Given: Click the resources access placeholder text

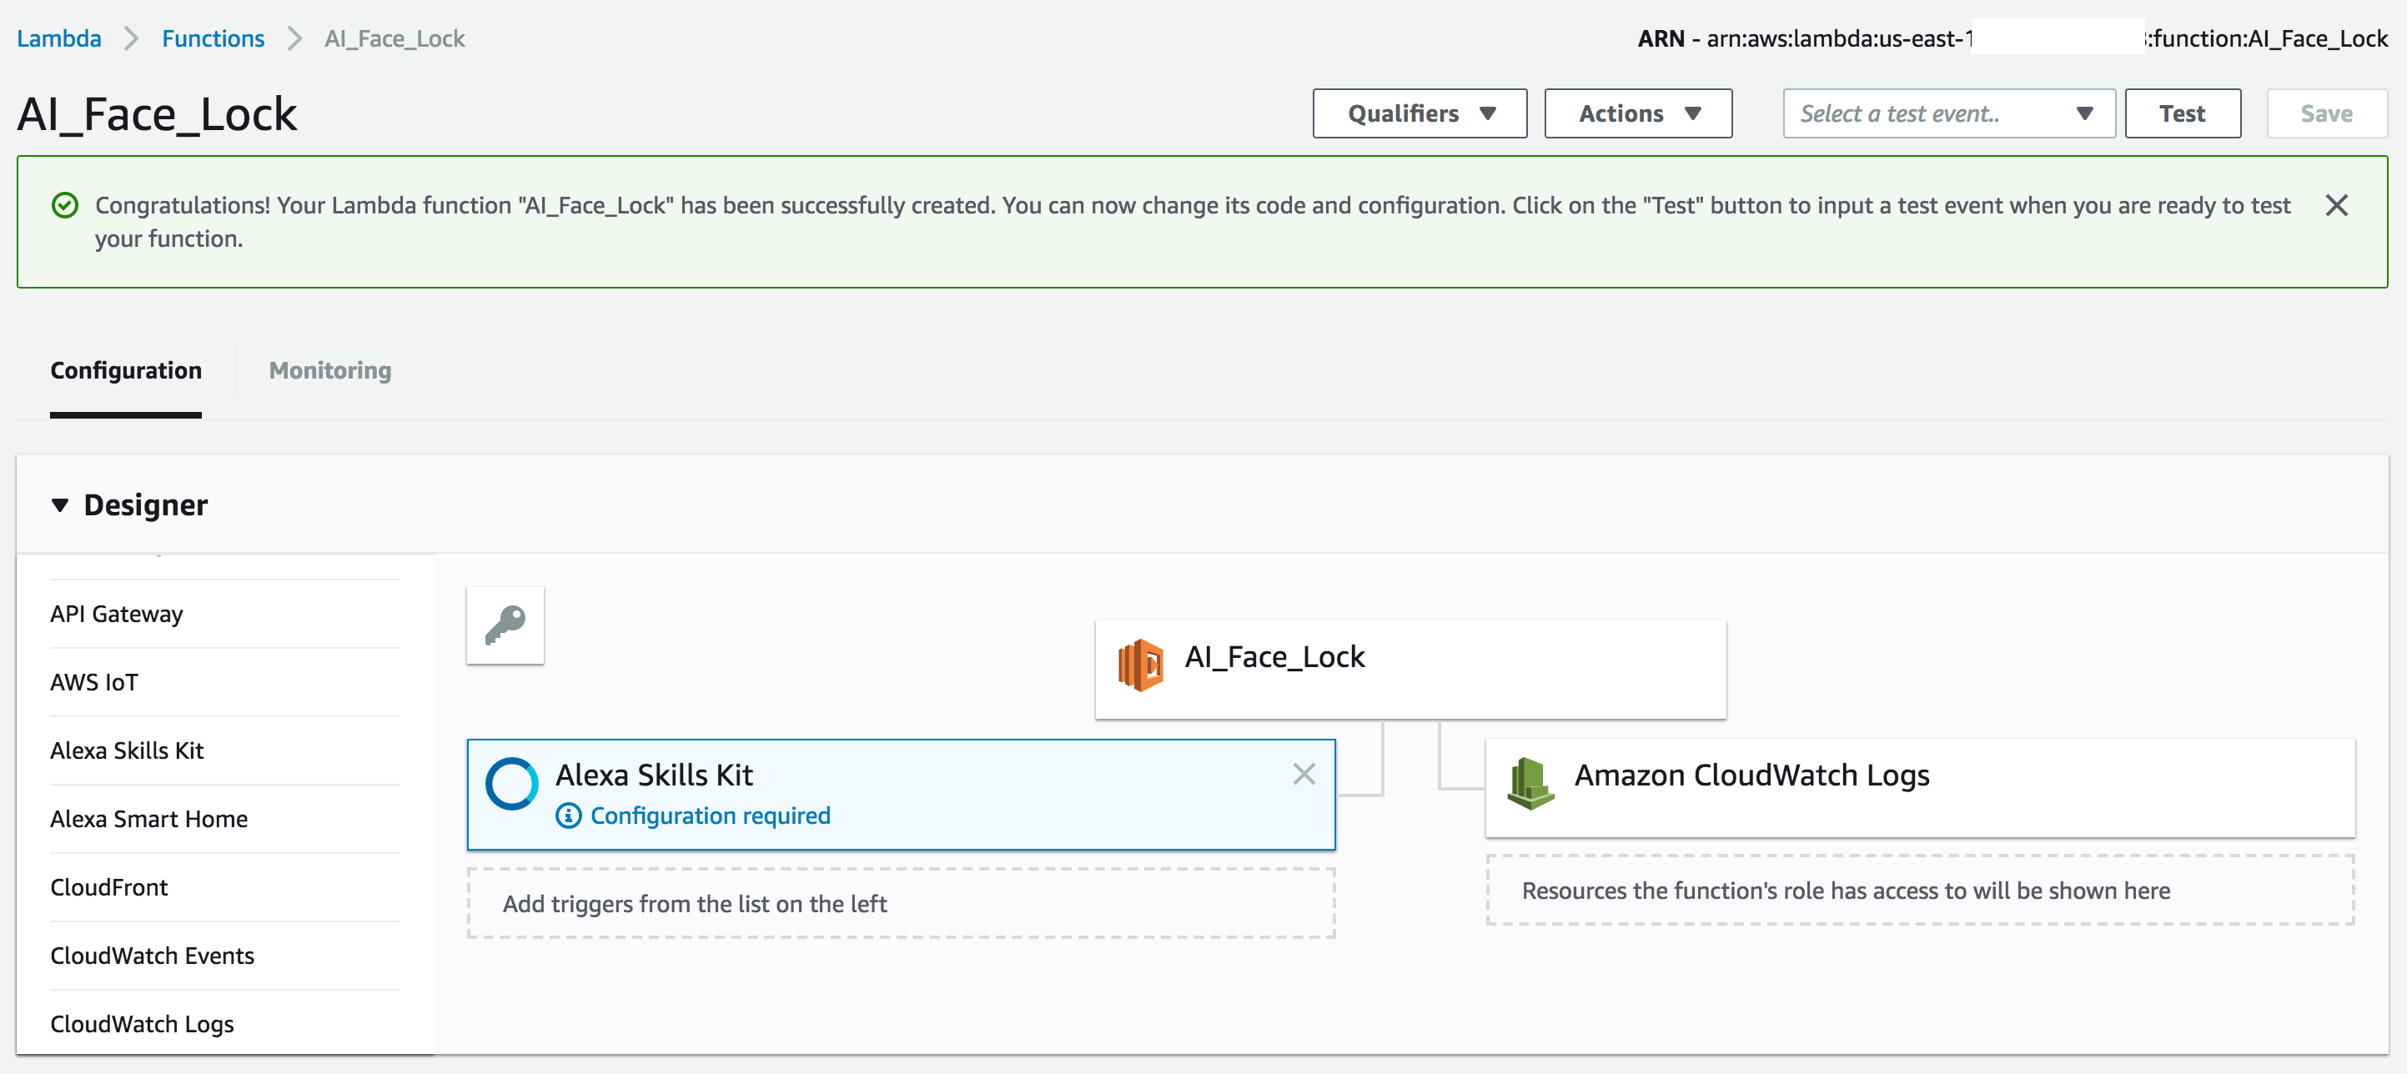Looking at the screenshot, I should coord(1846,890).
